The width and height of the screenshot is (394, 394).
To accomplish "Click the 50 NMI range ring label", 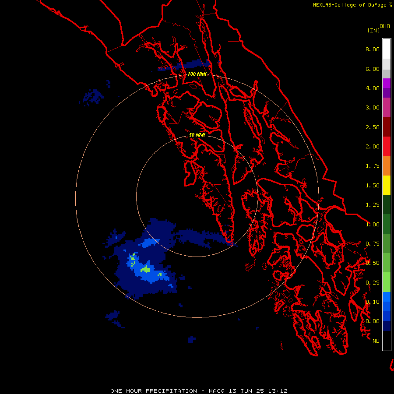I will point(197,135).
